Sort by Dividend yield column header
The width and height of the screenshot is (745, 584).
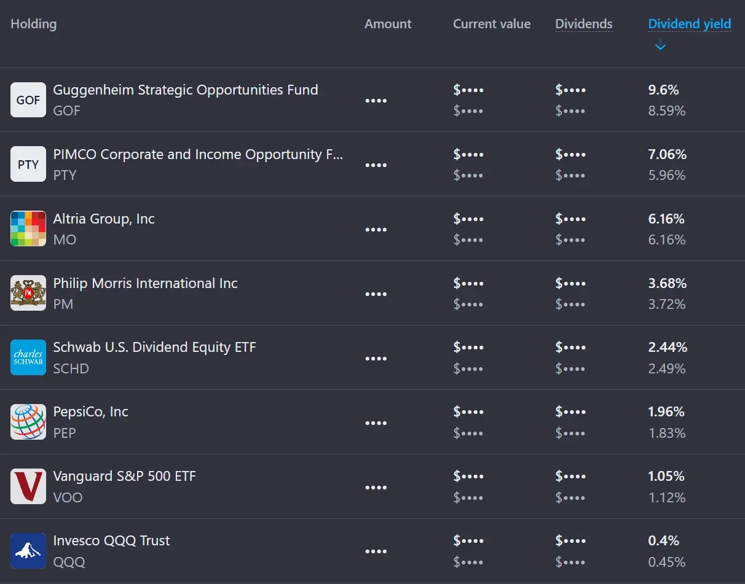point(690,24)
